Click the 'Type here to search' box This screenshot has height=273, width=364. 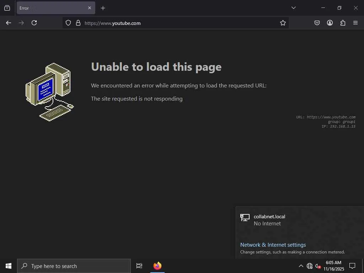tap(74, 266)
